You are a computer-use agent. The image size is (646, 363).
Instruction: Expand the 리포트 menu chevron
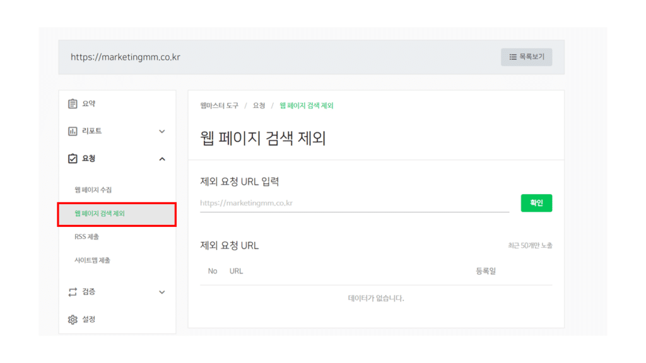point(162,131)
